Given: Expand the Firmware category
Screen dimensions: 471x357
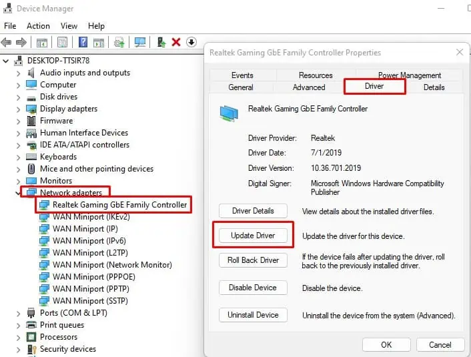Looking at the screenshot, I should click(18, 121).
